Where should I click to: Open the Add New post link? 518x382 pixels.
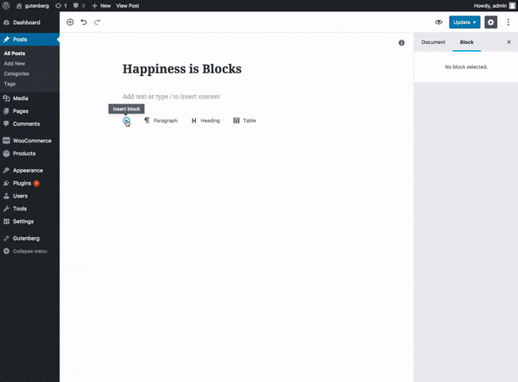[x=15, y=64]
